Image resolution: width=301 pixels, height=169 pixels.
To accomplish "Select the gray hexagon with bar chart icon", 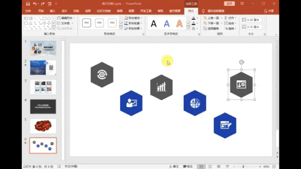I will pyautogui.click(x=162, y=87).
